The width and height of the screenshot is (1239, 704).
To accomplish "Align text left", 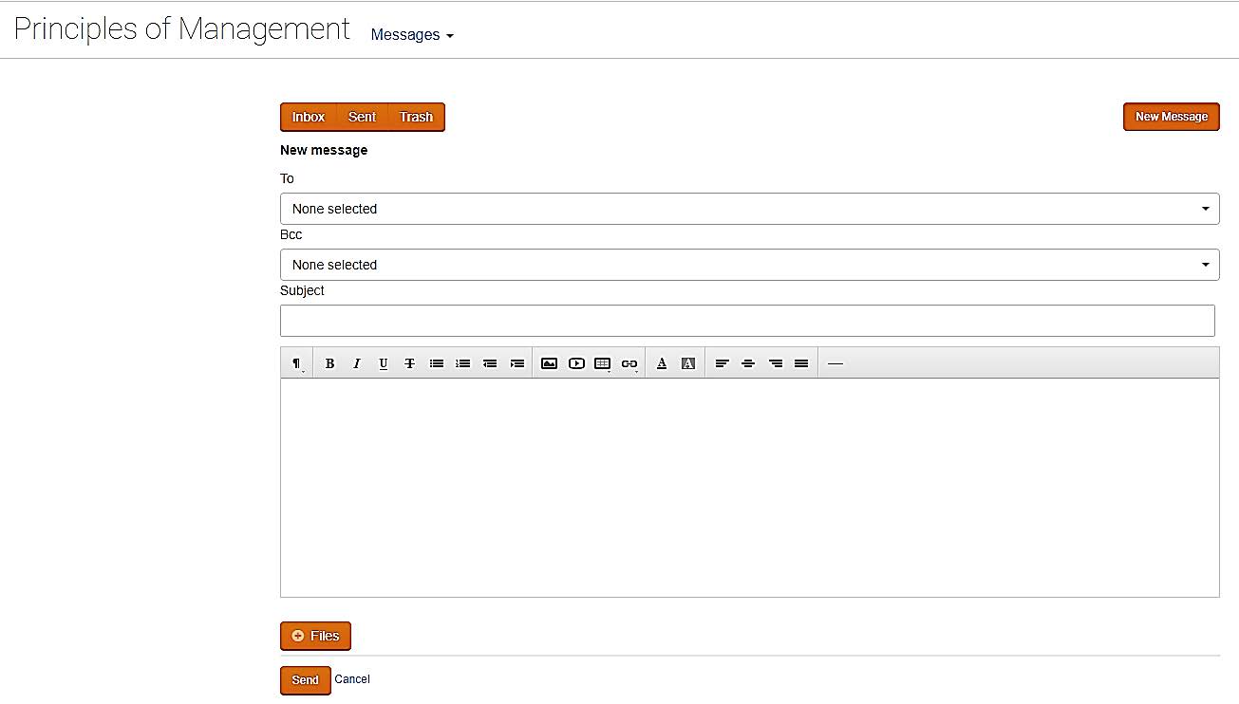I will point(722,363).
